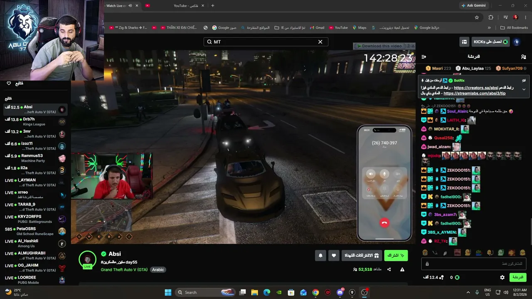Open Absi channel in followed sidebar
This screenshot has height=299, width=532.
(x=35, y=110)
